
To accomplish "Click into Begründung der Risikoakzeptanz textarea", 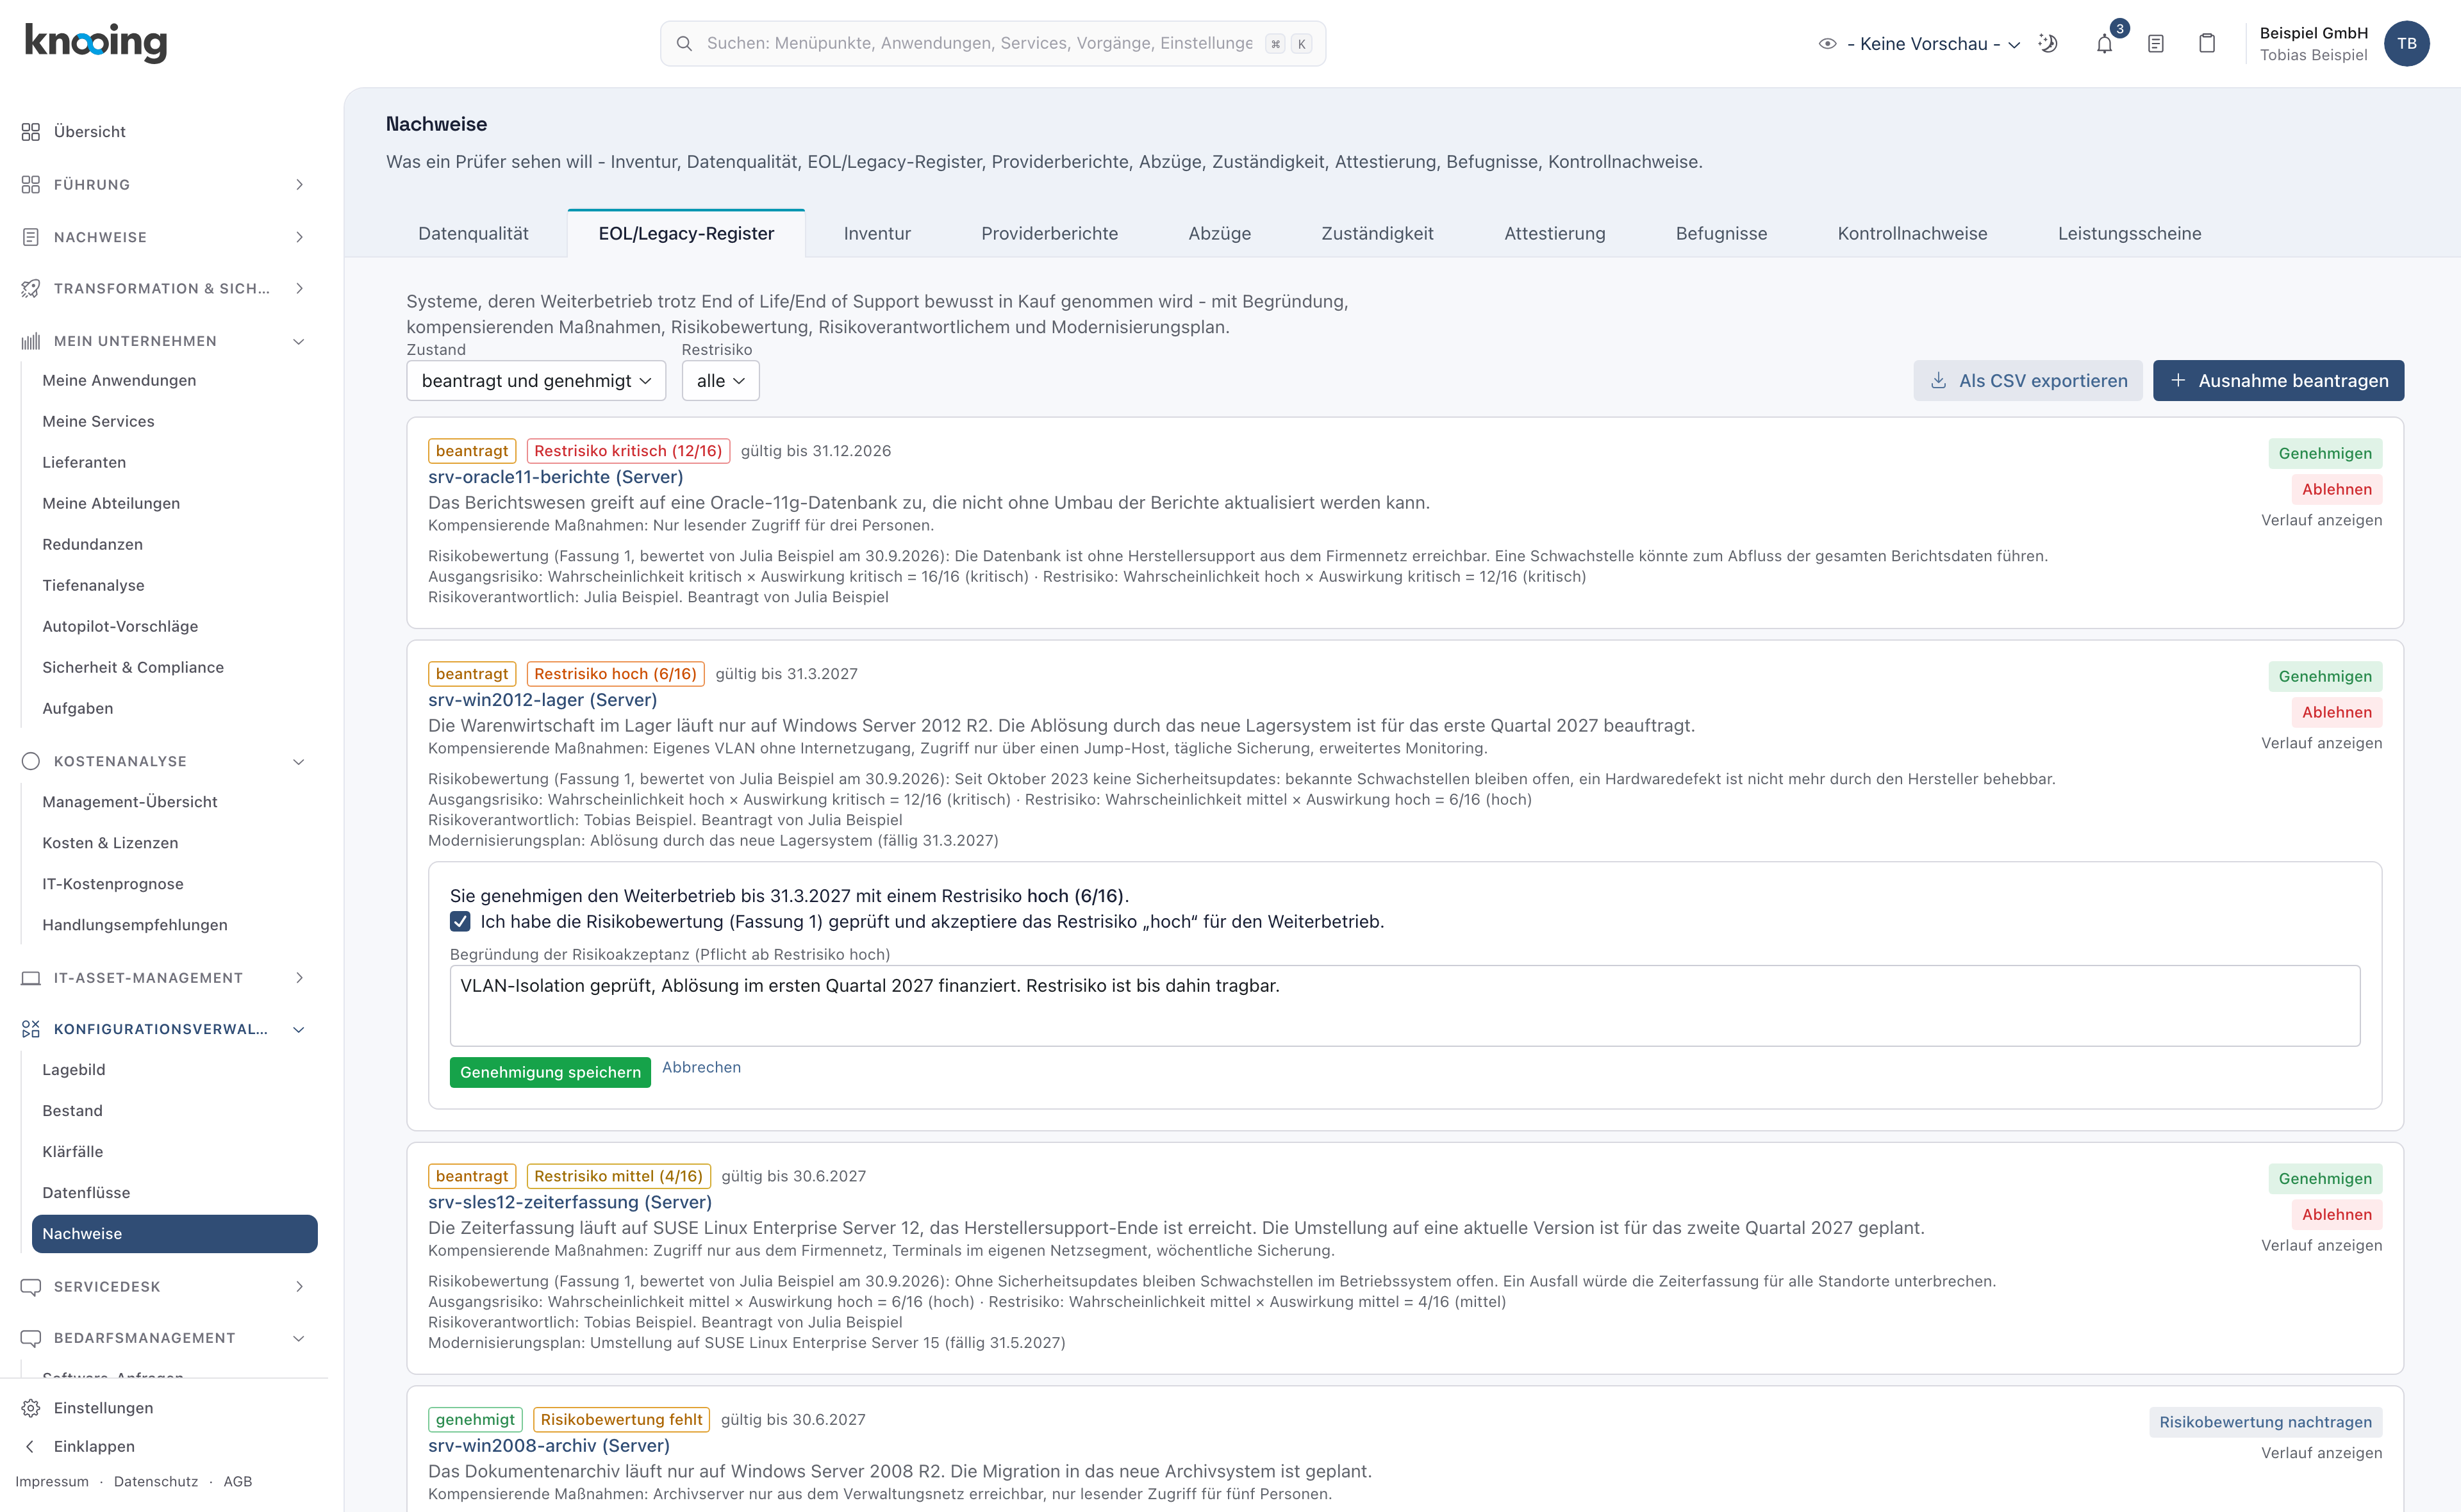I will coord(1405,1006).
